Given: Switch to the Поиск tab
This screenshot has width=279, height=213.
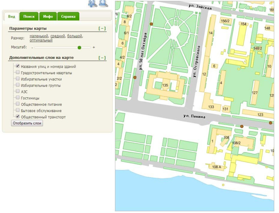Looking at the screenshot, I should pos(29,16).
